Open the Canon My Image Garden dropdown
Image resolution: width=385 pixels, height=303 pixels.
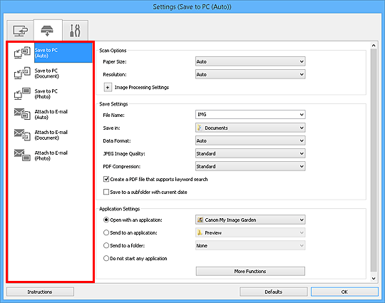pos(250,220)
